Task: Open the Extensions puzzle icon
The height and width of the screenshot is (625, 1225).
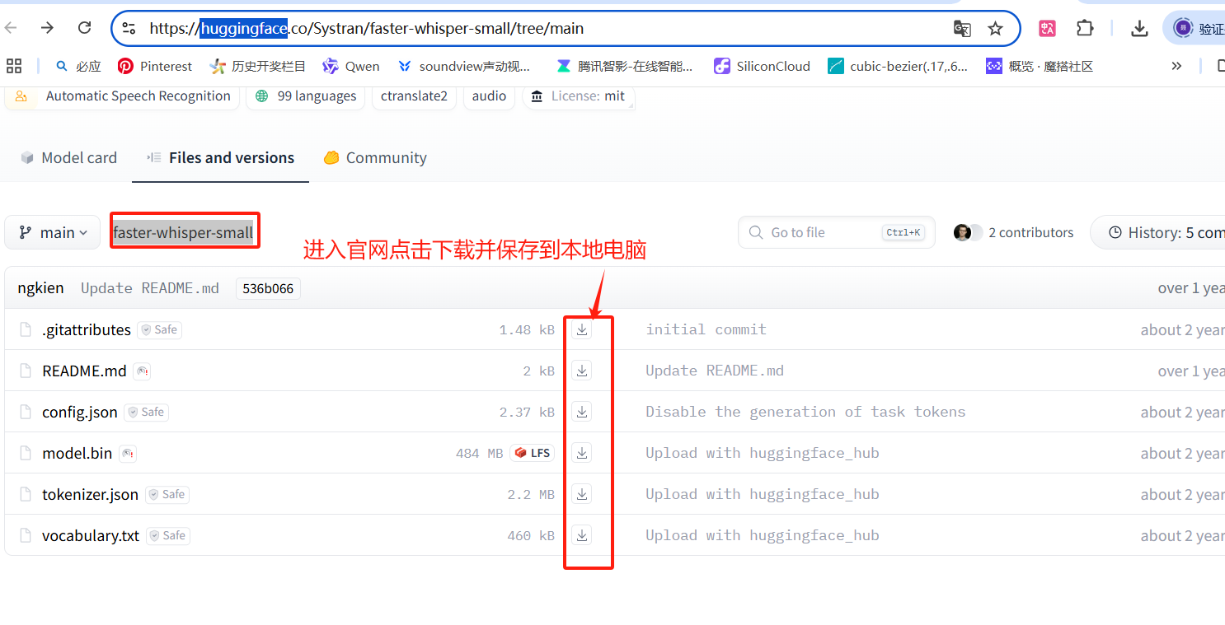Action: point(1085,28)
